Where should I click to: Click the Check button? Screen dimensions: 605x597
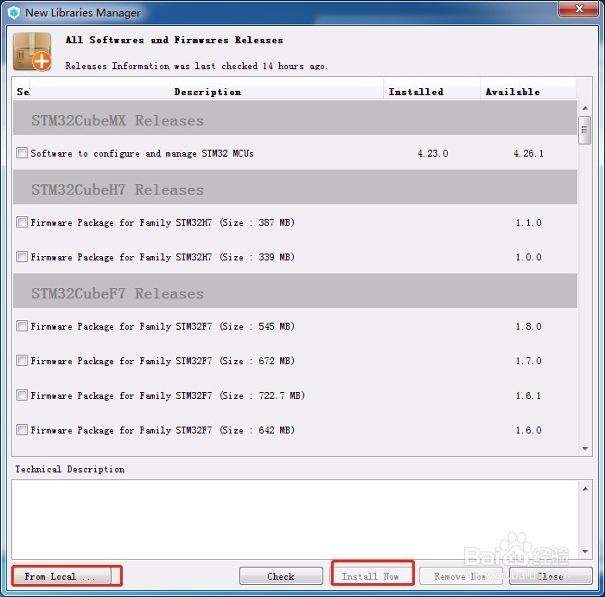tap(281, 576)
